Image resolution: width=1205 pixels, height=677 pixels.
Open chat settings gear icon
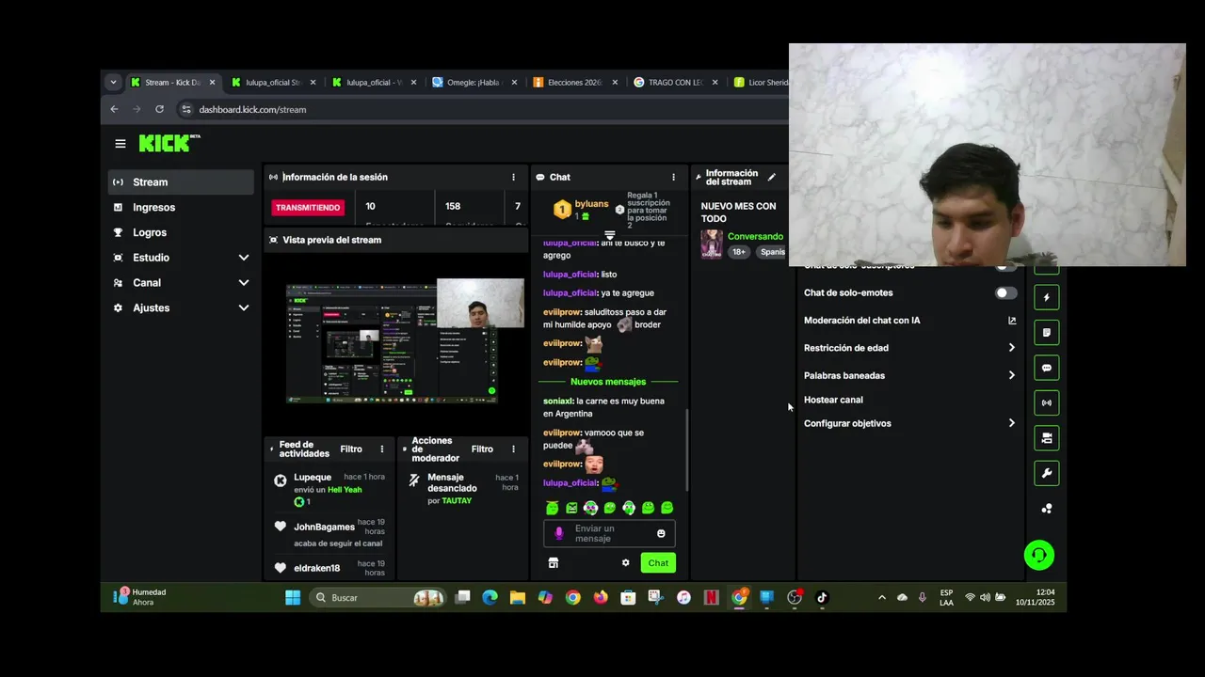625,563
